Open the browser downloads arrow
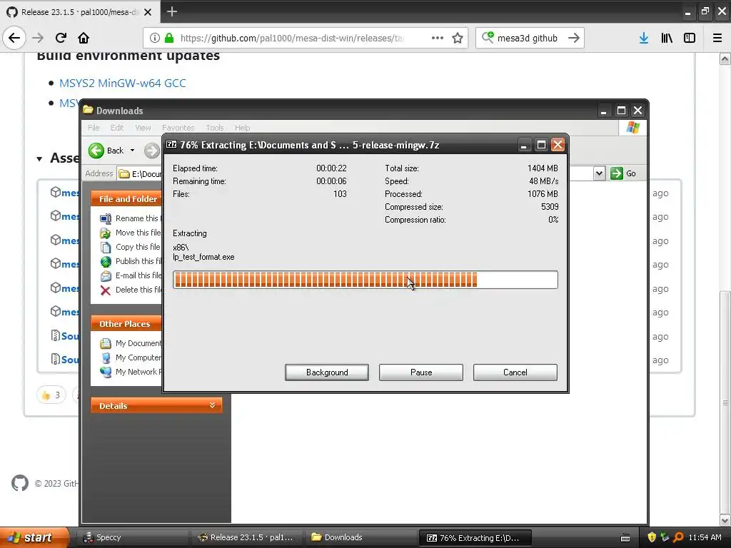Image resolution: width=731 pixels, height=548 pixels. tap(644, 38)
